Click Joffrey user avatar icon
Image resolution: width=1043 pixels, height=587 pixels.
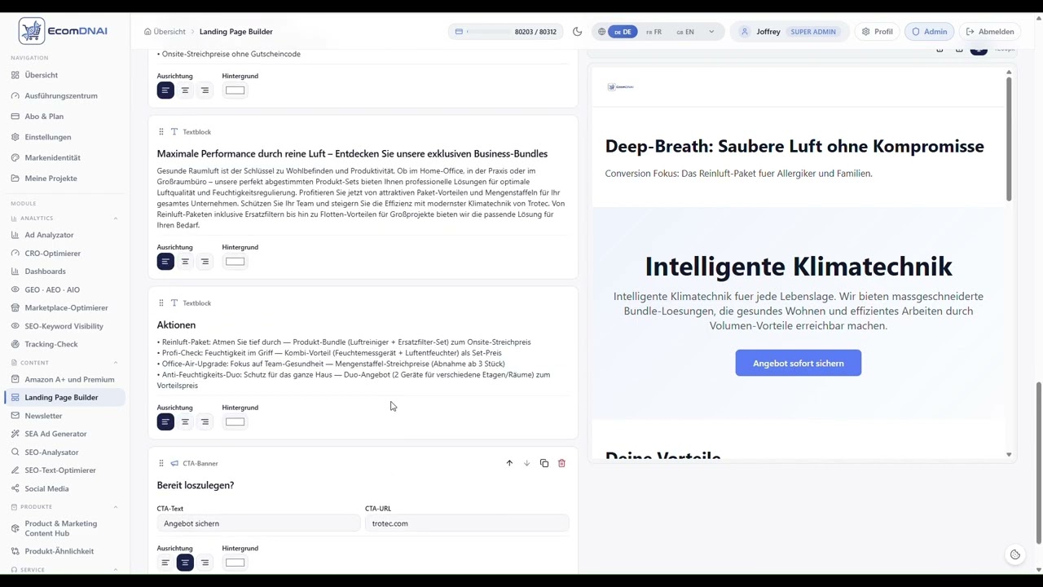coord(744,32)
